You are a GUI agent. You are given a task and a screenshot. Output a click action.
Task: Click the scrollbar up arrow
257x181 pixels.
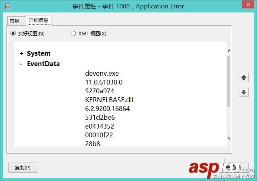click(x=229, y=51)
